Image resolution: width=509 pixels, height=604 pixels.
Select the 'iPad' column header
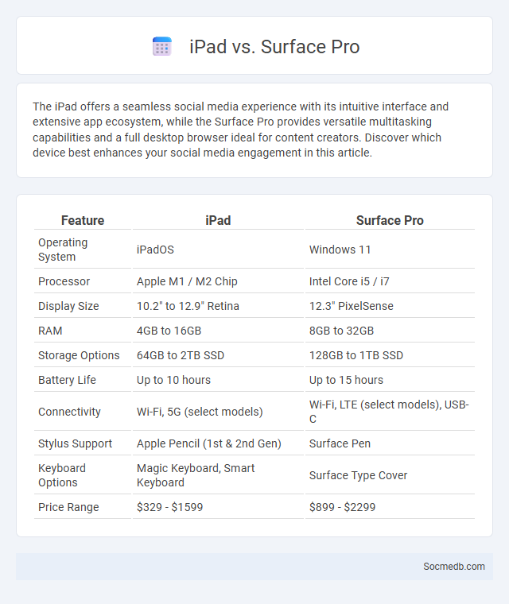point(218,220)
